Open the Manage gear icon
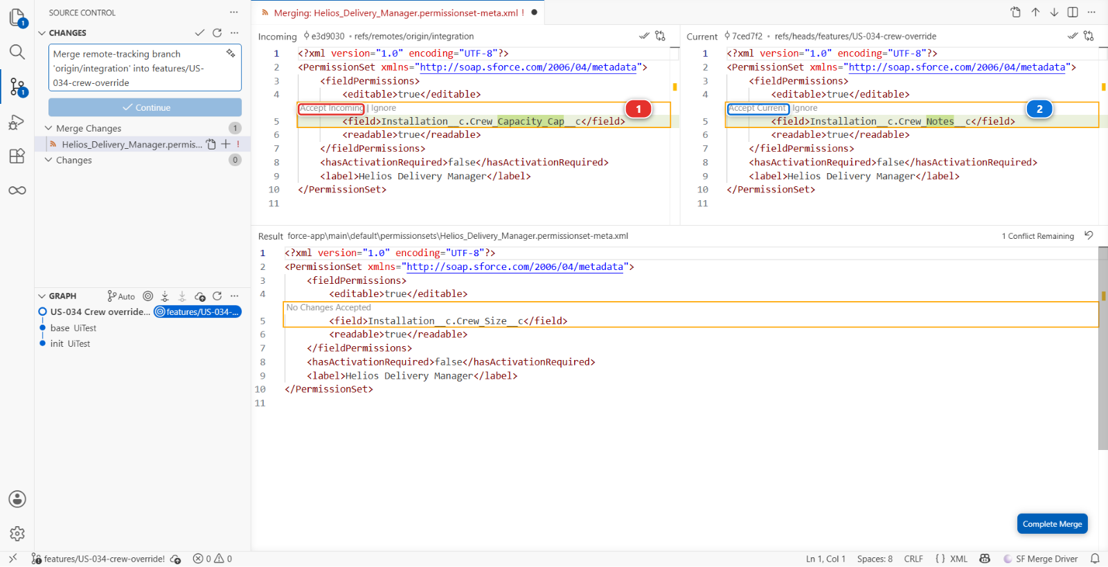1108x567 pixels. (17, 534)
